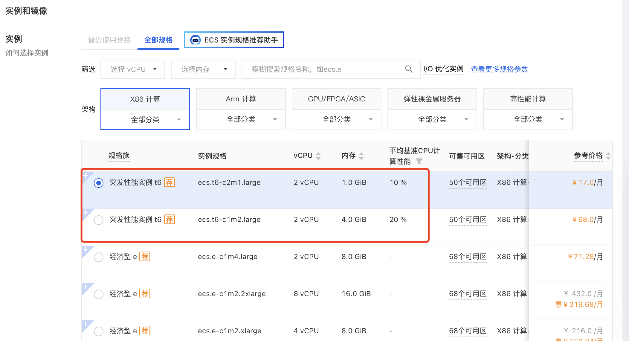The image size is (629, 341).
Task: Click the ECS assistant robot icon
Action: pos(196,40)
